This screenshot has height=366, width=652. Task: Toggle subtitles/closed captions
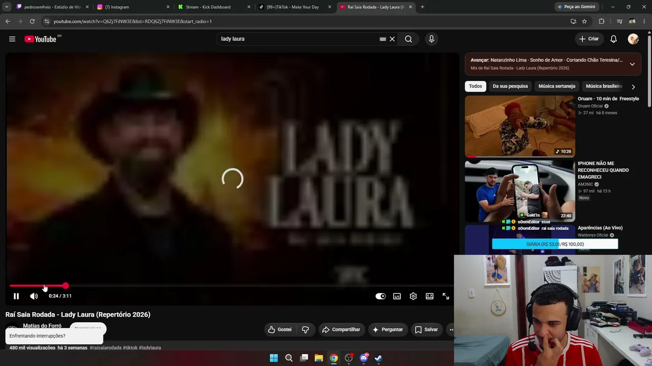[x=397, y=296]
